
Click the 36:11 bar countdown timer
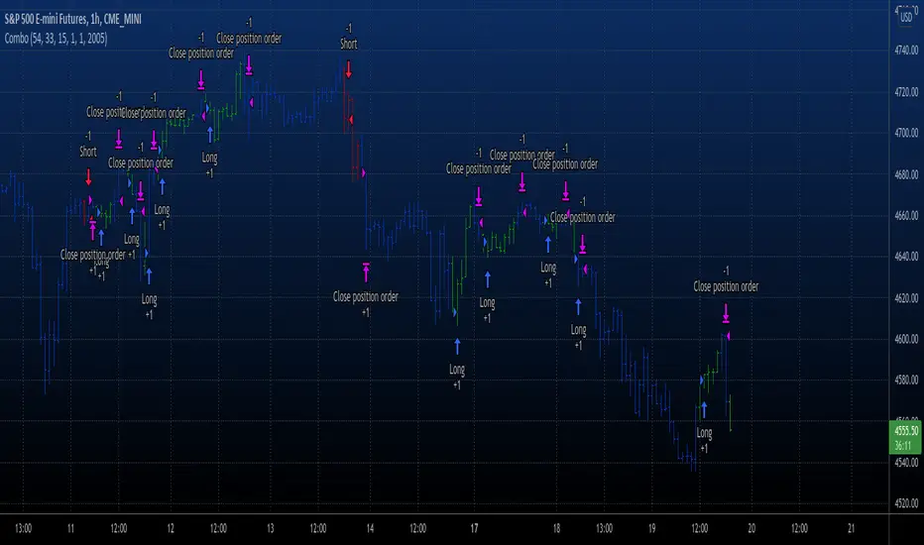(903, 446)
